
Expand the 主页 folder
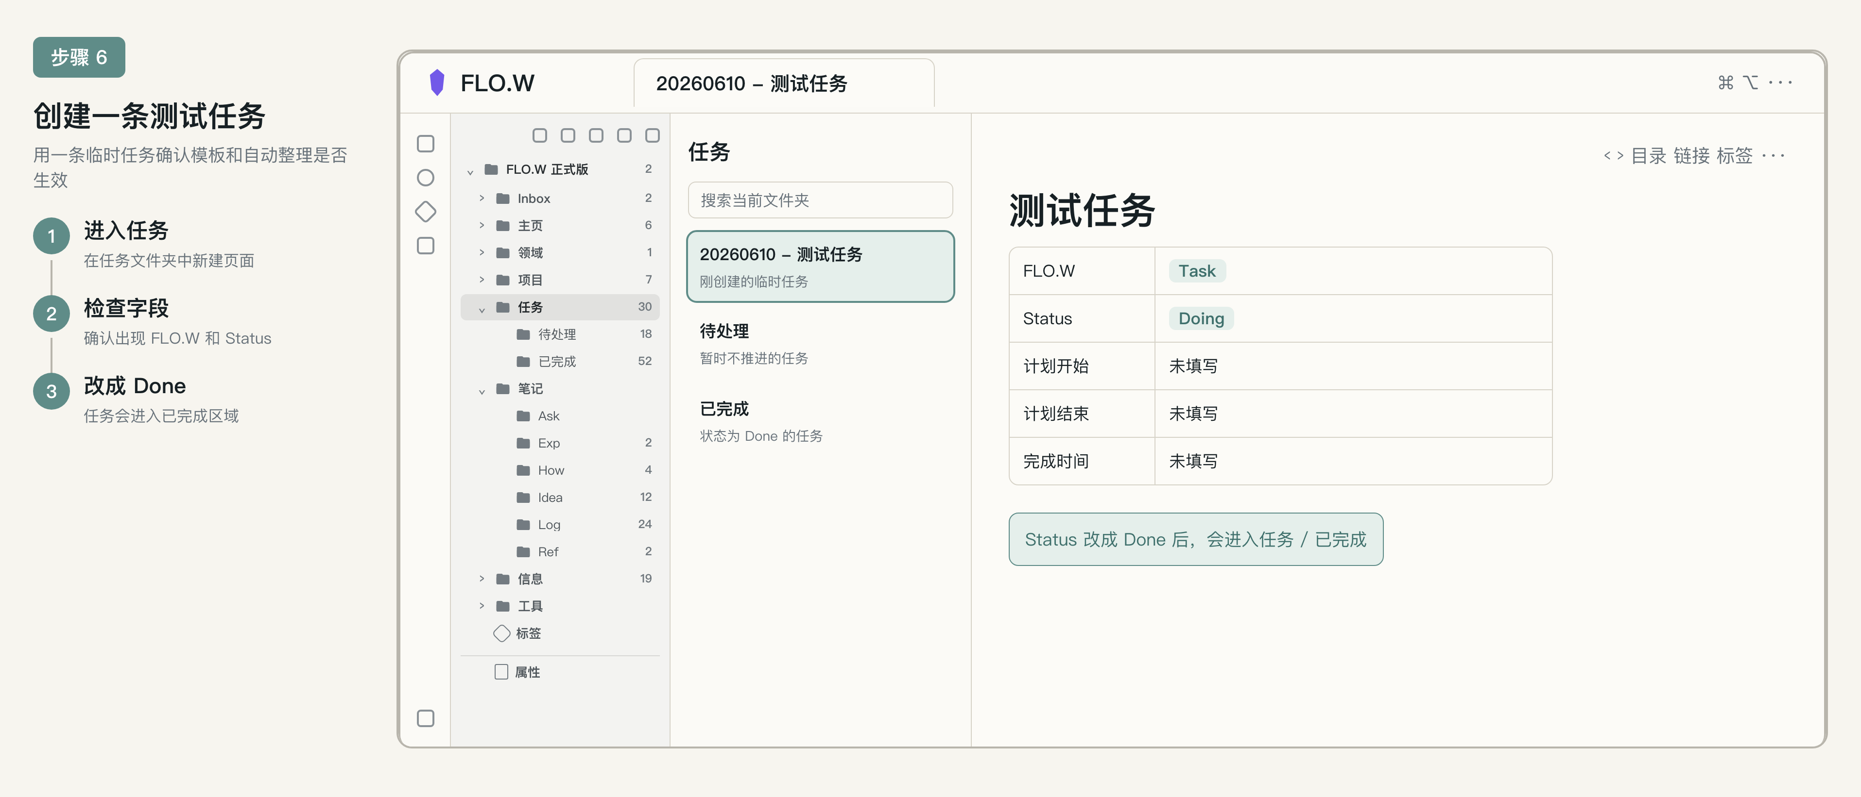482,225
